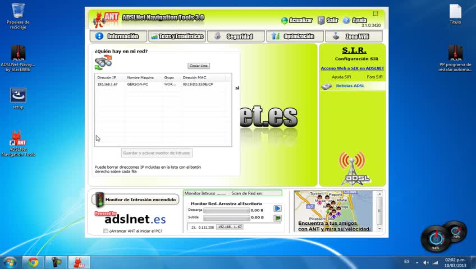
Task: Click the Dirección MAC column header
Action: [194, 77]
